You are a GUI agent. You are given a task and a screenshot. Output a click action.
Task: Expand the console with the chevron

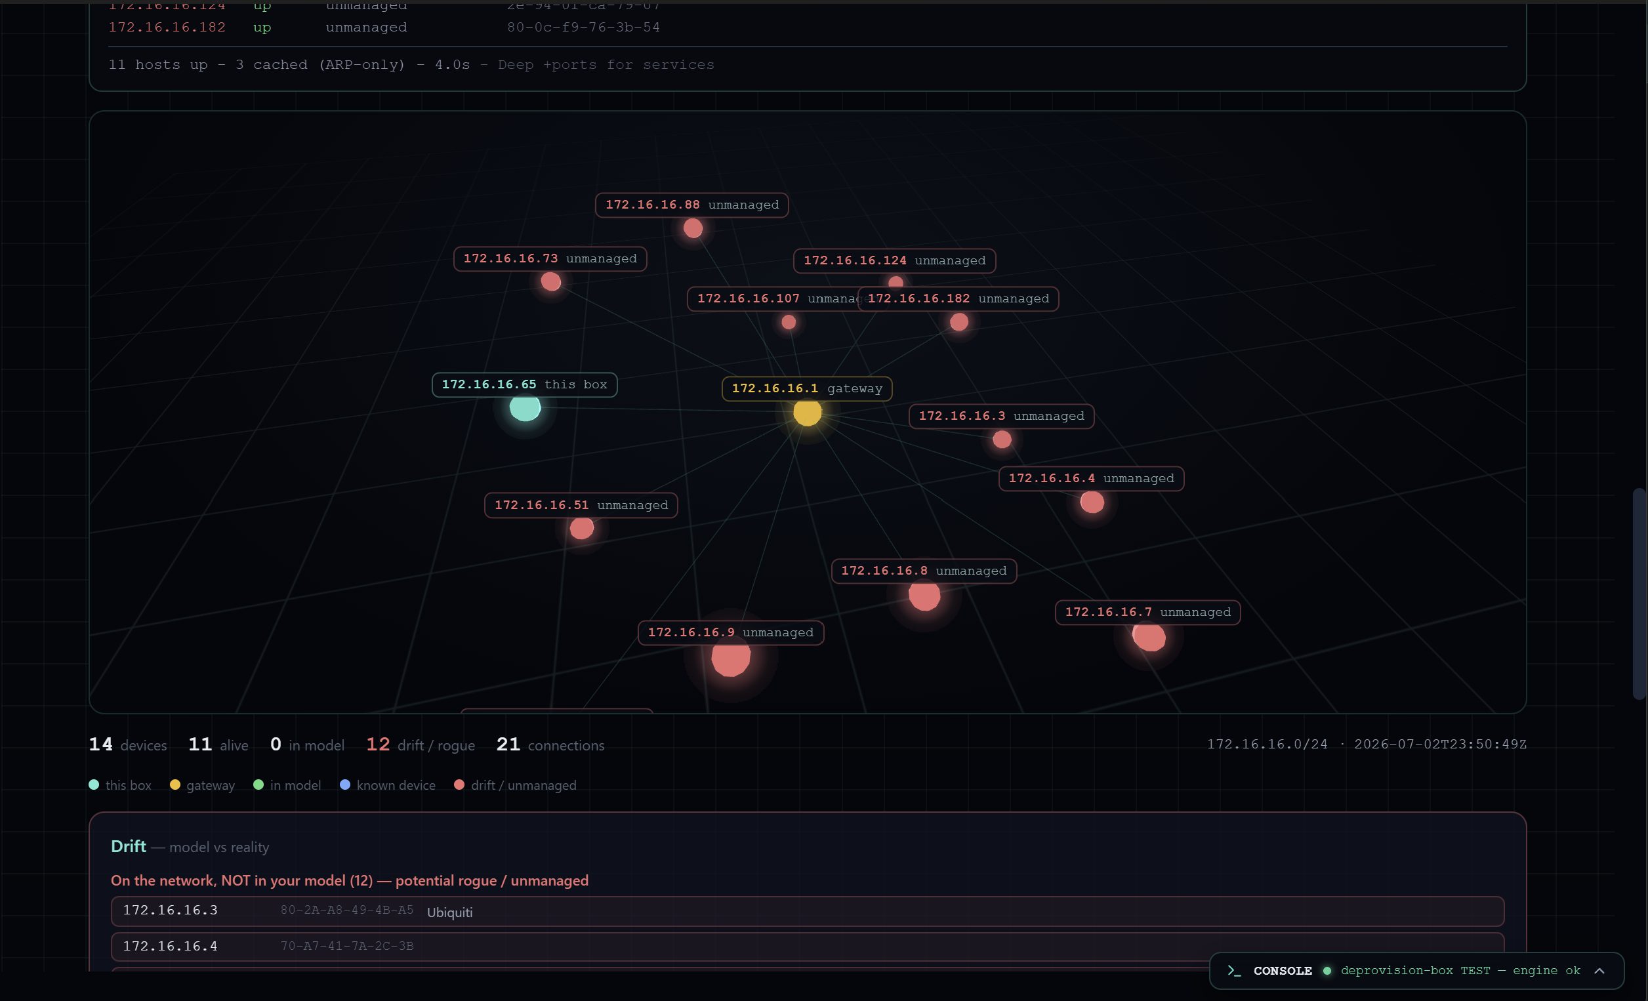1599,971
